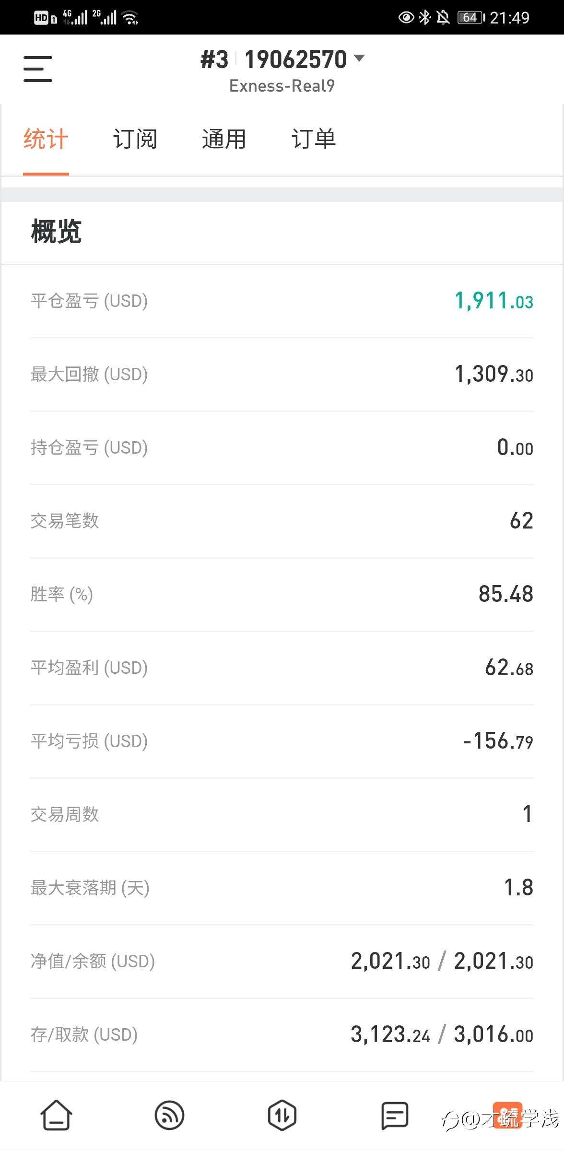Switch to the 通用 tab
The height and width of the screenshot is (1151, 564).
coord(224,139)
